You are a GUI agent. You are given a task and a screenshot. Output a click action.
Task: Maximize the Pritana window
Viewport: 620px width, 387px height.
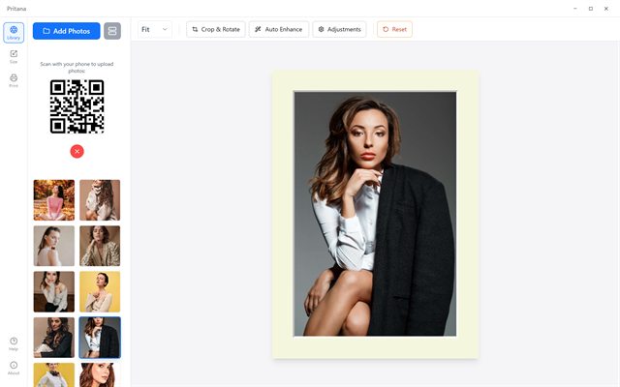click(x=590, y=9)
